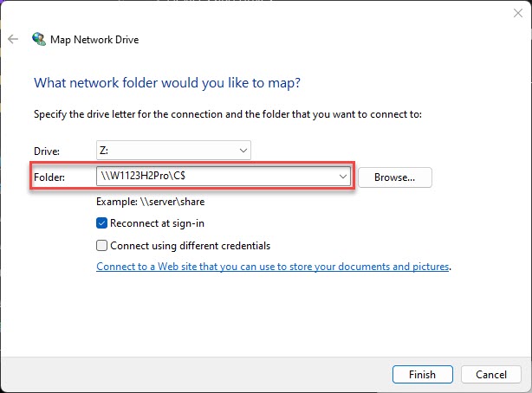Viewport: 532px width, 393px height.
Task: Click 'Connect using different credentials' label text
Action: pyautogui.click(x=191, y=246)
